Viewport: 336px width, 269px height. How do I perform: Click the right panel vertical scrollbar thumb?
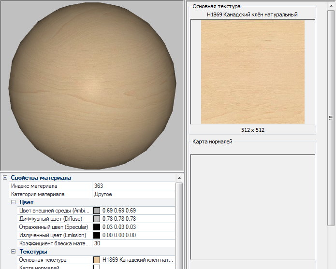coord(331,118)
